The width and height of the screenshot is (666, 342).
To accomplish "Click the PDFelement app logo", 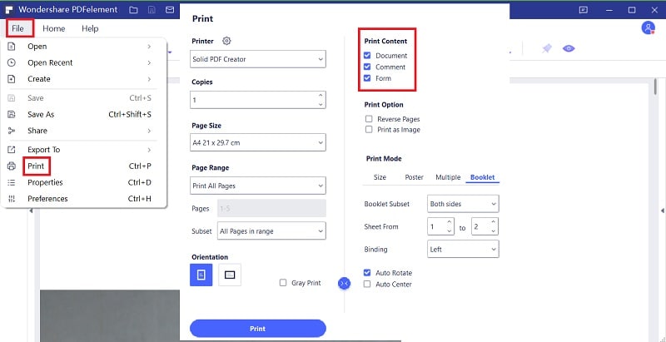I will (x=9, y=10).
